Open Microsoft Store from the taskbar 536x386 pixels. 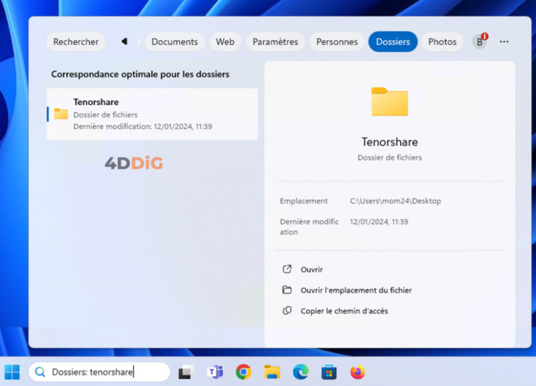[x=329, y=372]
